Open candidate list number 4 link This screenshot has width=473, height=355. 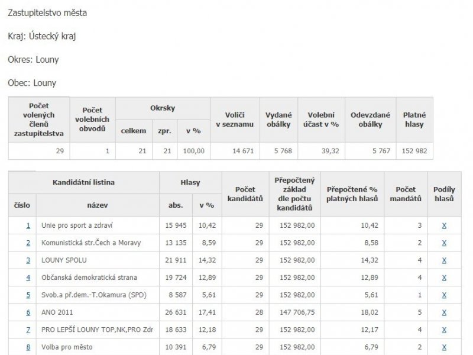point(28,277)
